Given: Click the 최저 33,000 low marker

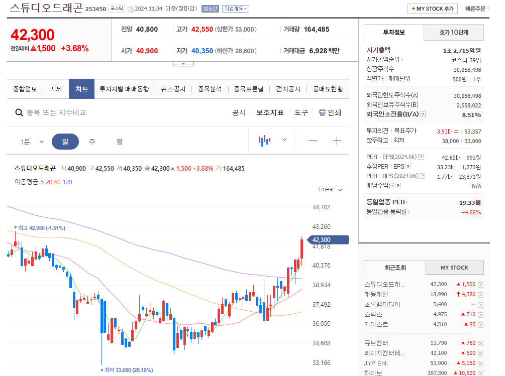Looking at the screenshot, I should (127, 370).
